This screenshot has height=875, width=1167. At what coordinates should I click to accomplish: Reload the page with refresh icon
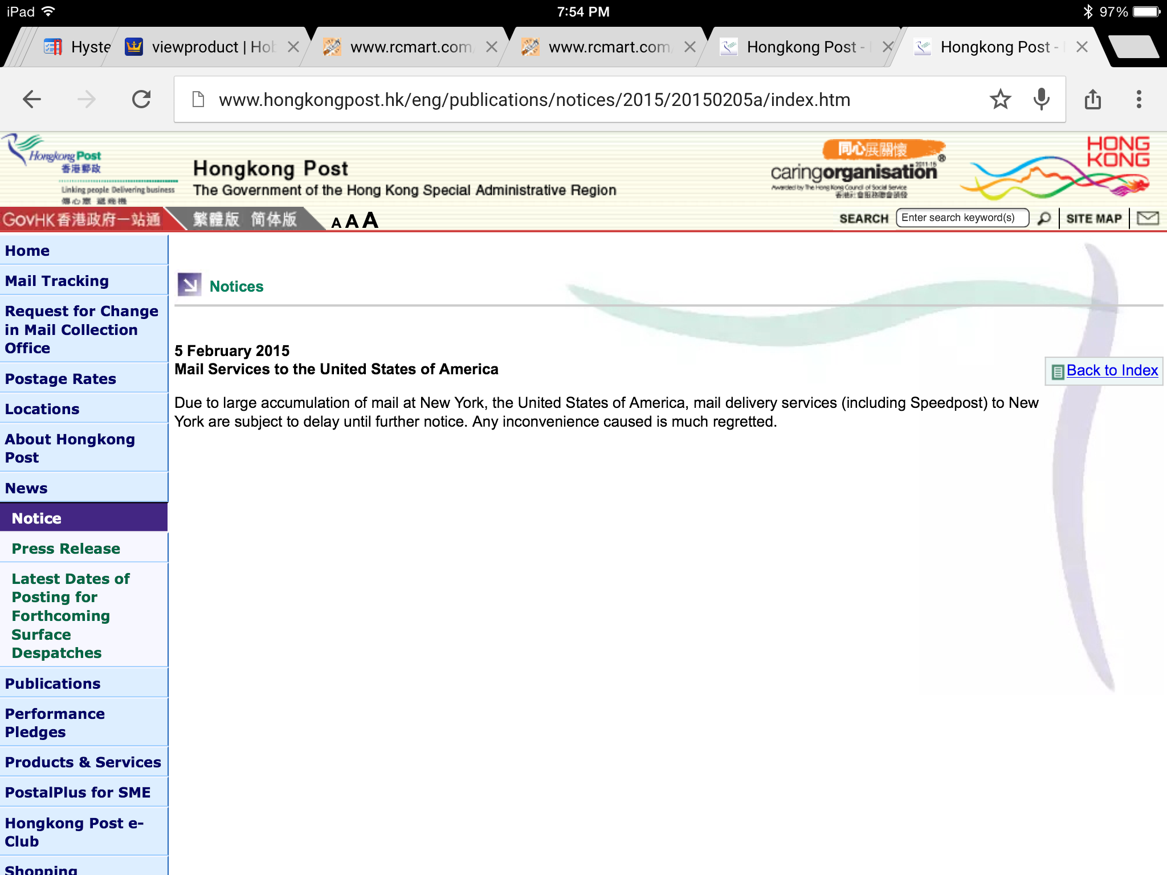point(141,100)
